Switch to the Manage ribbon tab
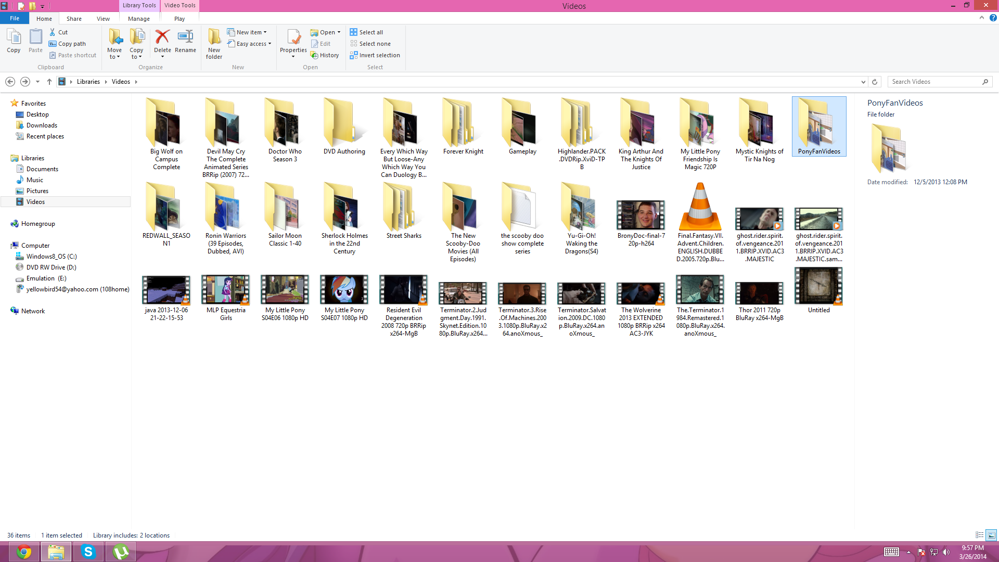 coord(139,19)
